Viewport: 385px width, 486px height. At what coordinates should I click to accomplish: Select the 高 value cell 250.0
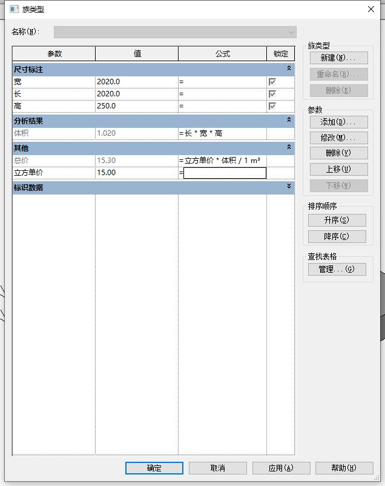coord(137,106)
